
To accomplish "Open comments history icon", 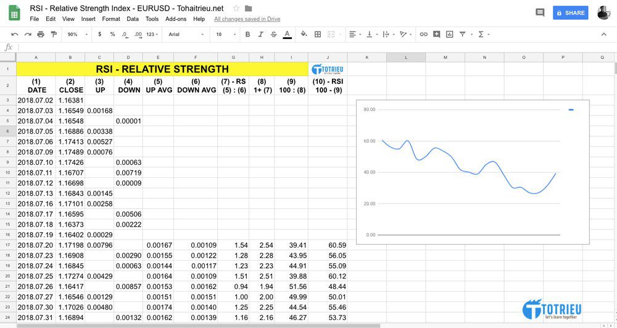I will pos(540,12).
